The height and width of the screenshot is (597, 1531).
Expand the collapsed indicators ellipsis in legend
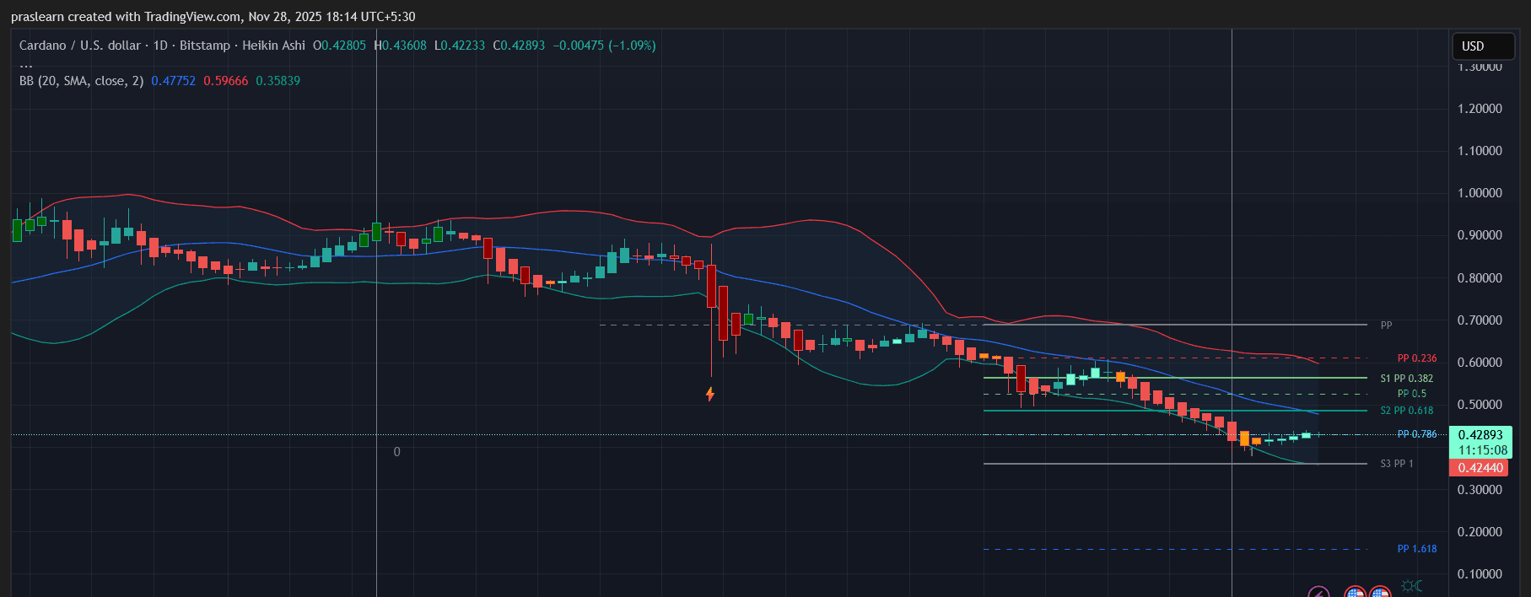coord(26,64)
